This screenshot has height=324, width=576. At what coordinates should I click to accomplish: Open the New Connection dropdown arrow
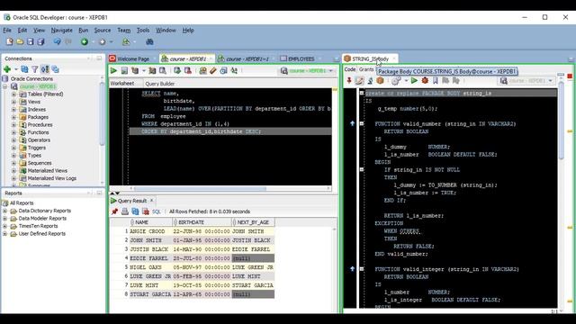click(16, 69)
